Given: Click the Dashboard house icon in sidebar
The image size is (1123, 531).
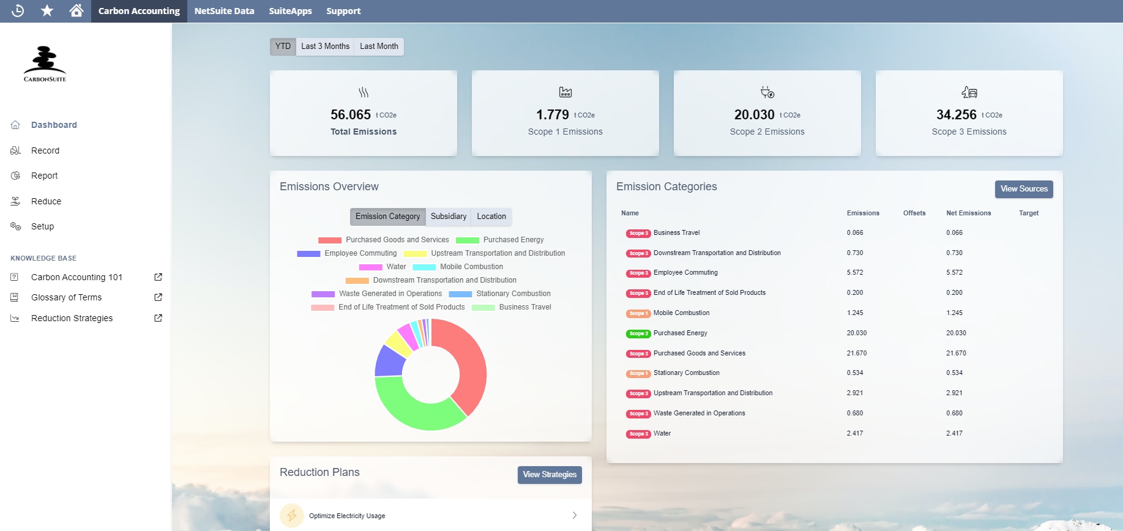Looking at the screenshot, I should (x=16, y=125).
